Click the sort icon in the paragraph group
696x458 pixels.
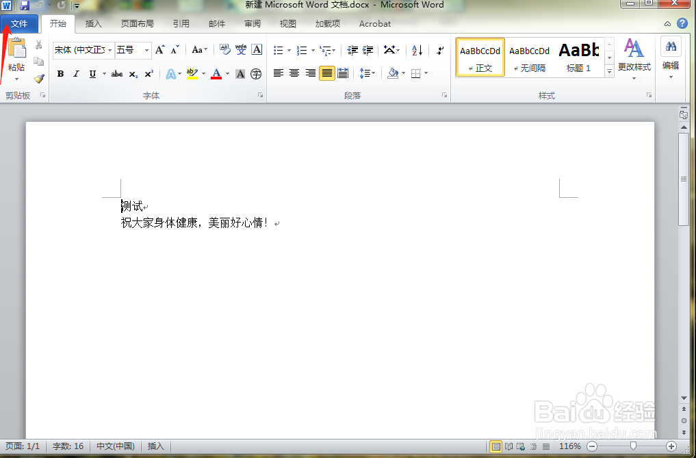416,51
